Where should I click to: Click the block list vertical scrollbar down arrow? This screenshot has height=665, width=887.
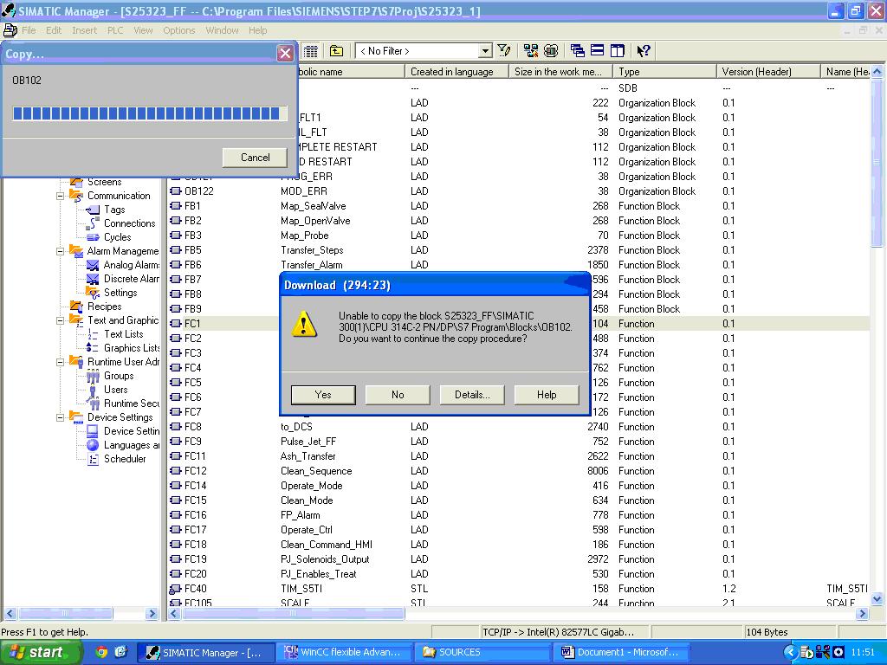click(877, 599)
